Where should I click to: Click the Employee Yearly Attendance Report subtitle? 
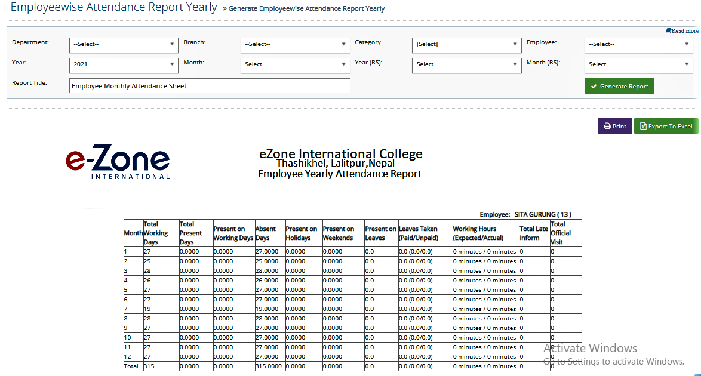340,174
